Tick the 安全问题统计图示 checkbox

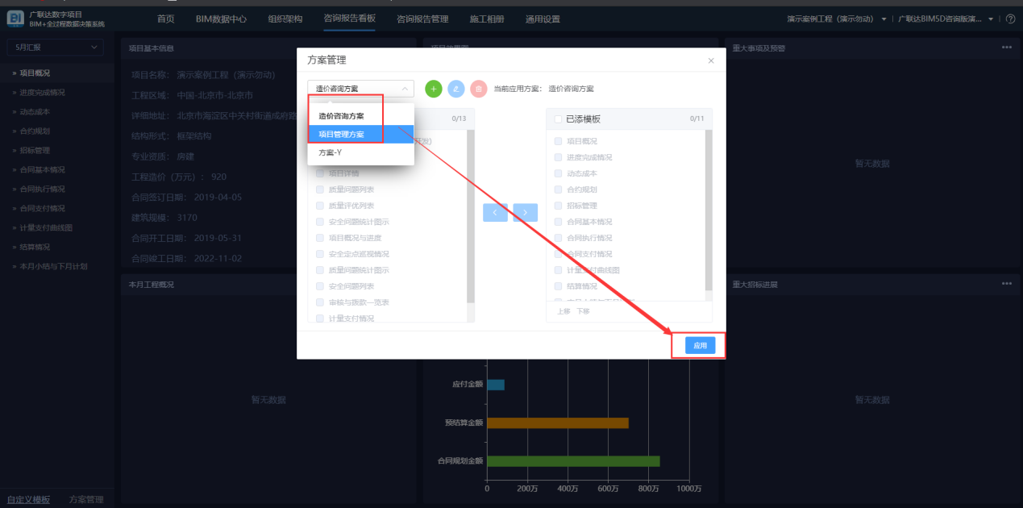pos(320,222)
